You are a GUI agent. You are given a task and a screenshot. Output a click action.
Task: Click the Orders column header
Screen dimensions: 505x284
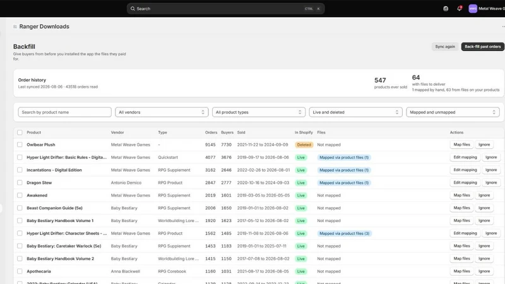tap(211, 133)
